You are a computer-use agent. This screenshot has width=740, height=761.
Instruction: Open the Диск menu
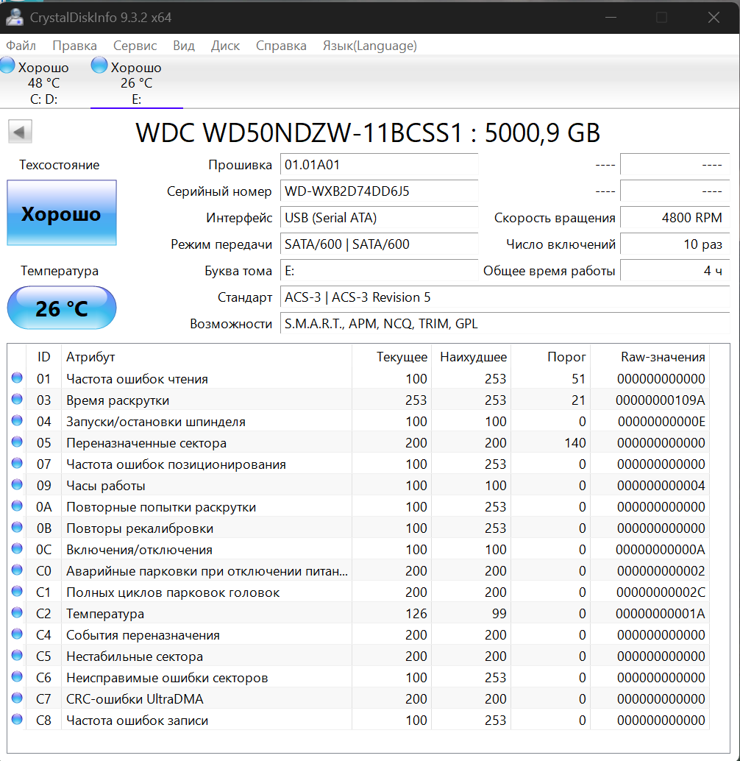(225, 46)
